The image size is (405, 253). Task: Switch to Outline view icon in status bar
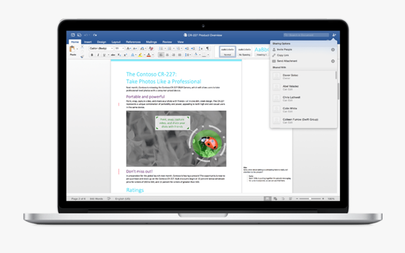283,199
